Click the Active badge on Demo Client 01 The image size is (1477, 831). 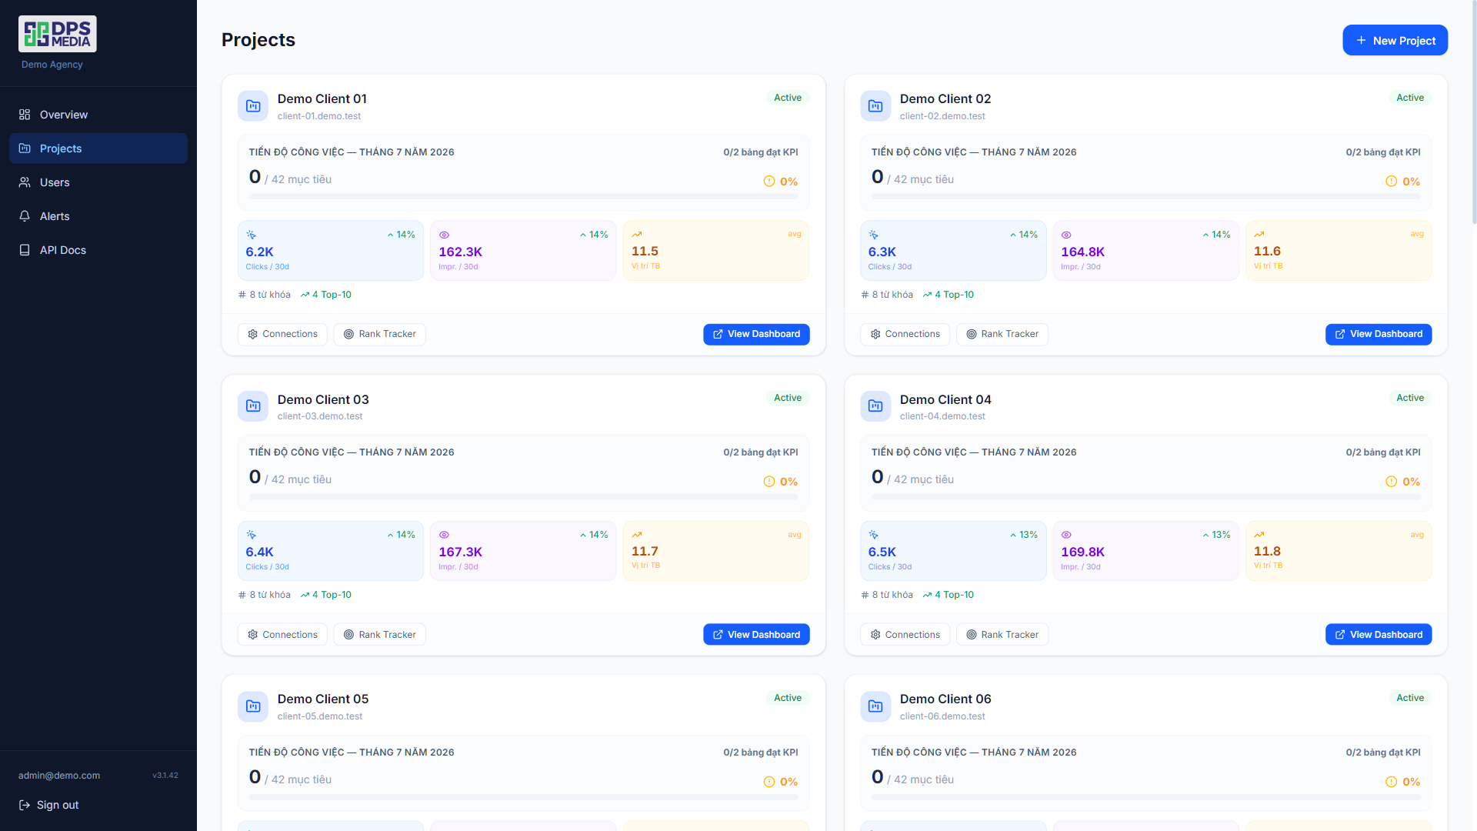tap(788, 98)
